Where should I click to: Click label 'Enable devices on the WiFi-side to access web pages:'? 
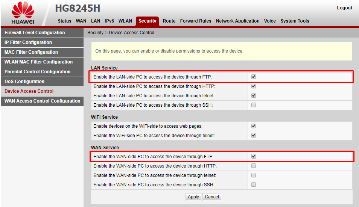coord(148,126)
